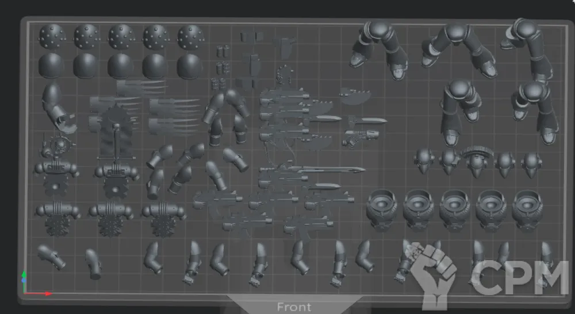
Task: Select the leftmost studded shoulder pad
Action: pos(52,37)
